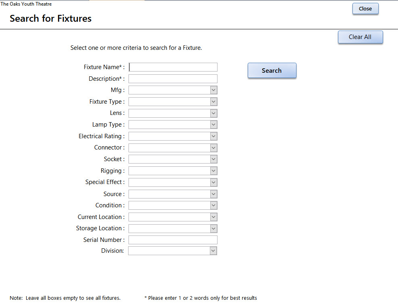Open the Special Effect dropdown
398x307 pixels.
click(214, 182)
